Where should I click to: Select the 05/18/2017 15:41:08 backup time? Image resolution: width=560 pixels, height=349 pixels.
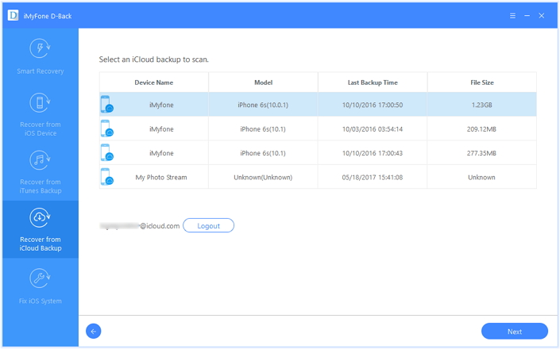[x=373, y=177]
